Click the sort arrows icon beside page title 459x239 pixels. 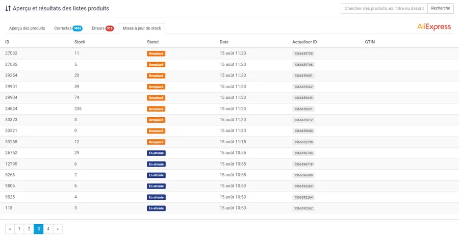[8, 9]
